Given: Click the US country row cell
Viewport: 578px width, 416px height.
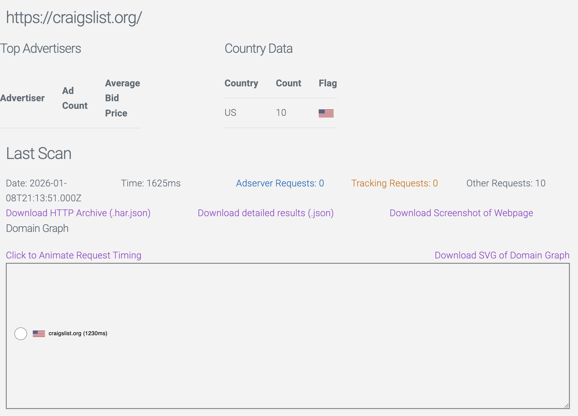Looking at the screenshot, I should pos(230,113).
